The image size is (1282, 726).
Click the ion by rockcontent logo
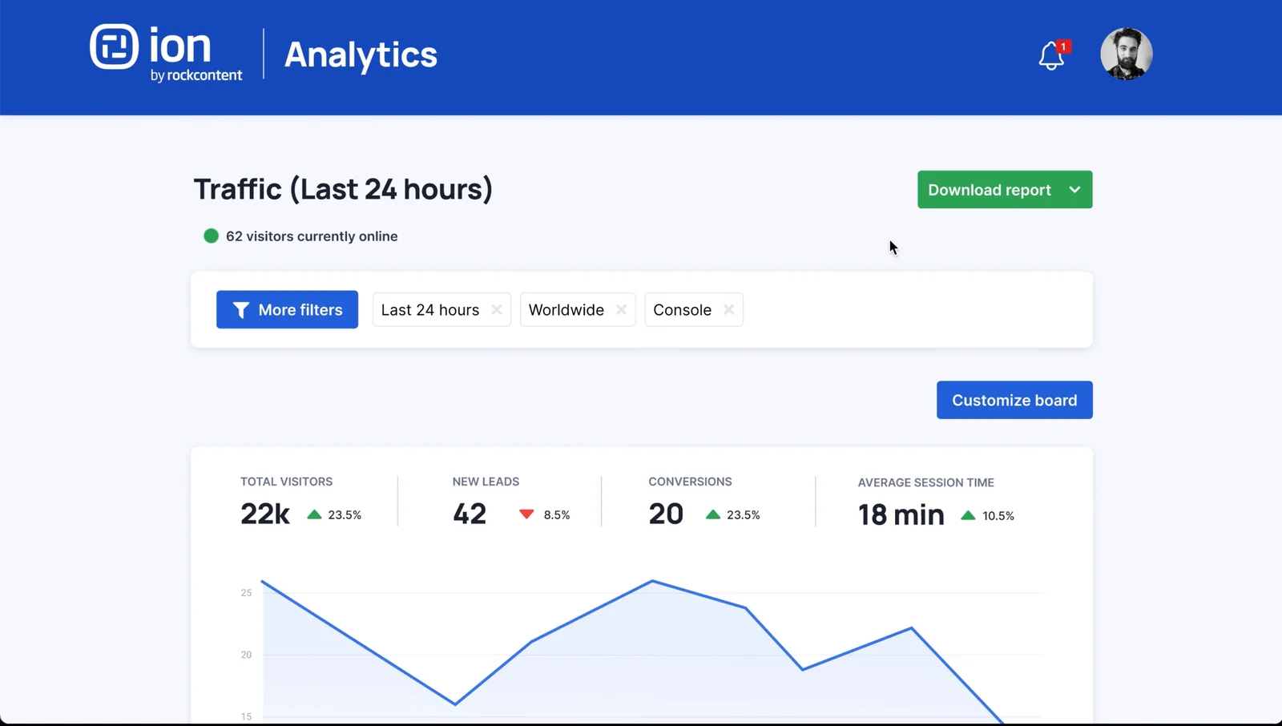[x=166, y=52]
